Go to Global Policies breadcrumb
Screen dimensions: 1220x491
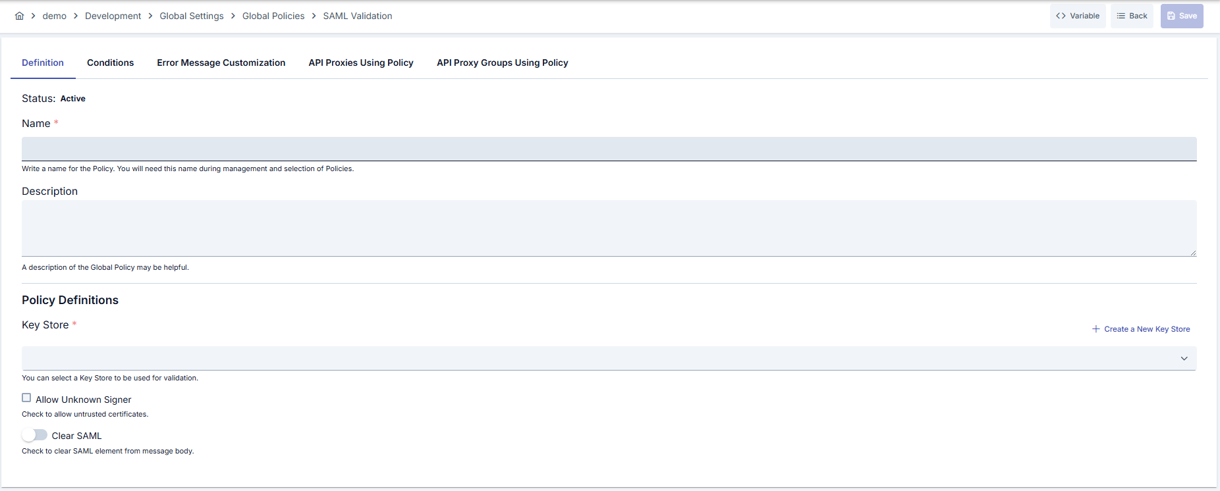pos(273,16)
